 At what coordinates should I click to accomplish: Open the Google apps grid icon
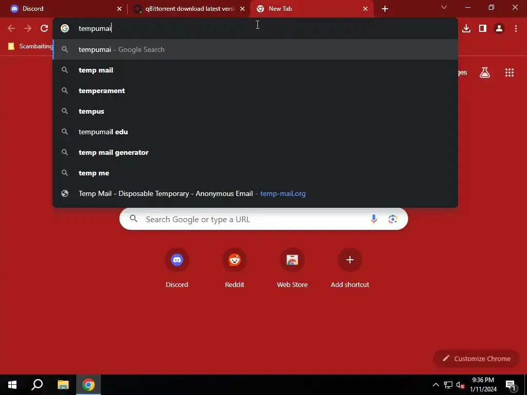tap(510, 73)
